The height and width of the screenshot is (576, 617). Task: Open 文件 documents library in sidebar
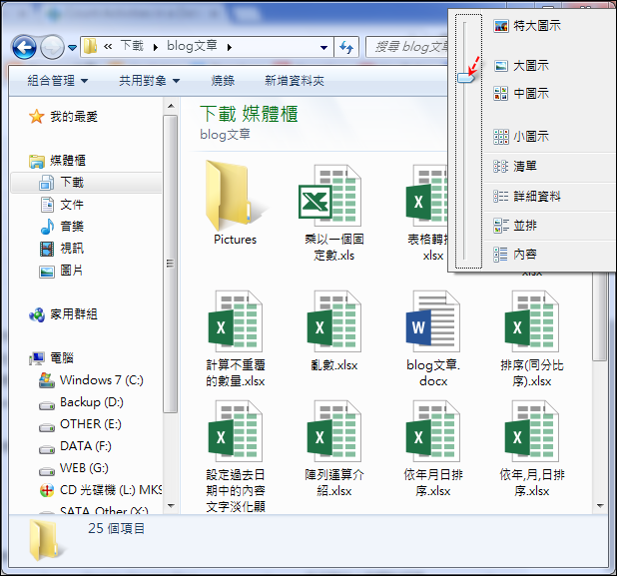click(62, 205)
